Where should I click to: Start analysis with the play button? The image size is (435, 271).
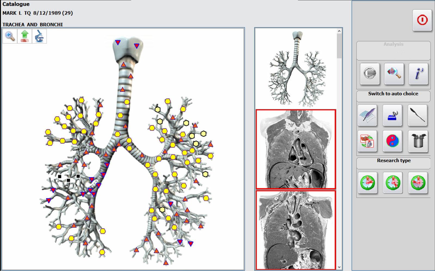click(x=370, y=73)
